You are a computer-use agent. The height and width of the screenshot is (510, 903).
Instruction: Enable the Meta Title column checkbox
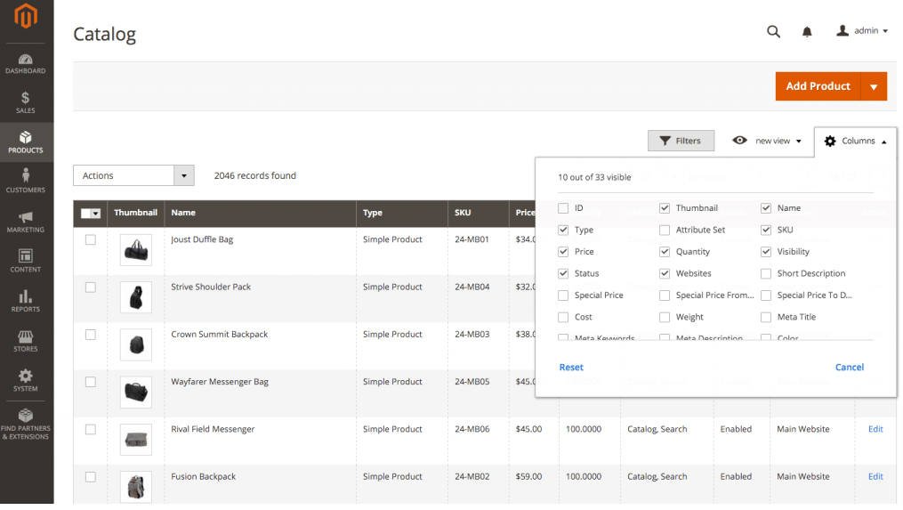[x=766, y=318]
